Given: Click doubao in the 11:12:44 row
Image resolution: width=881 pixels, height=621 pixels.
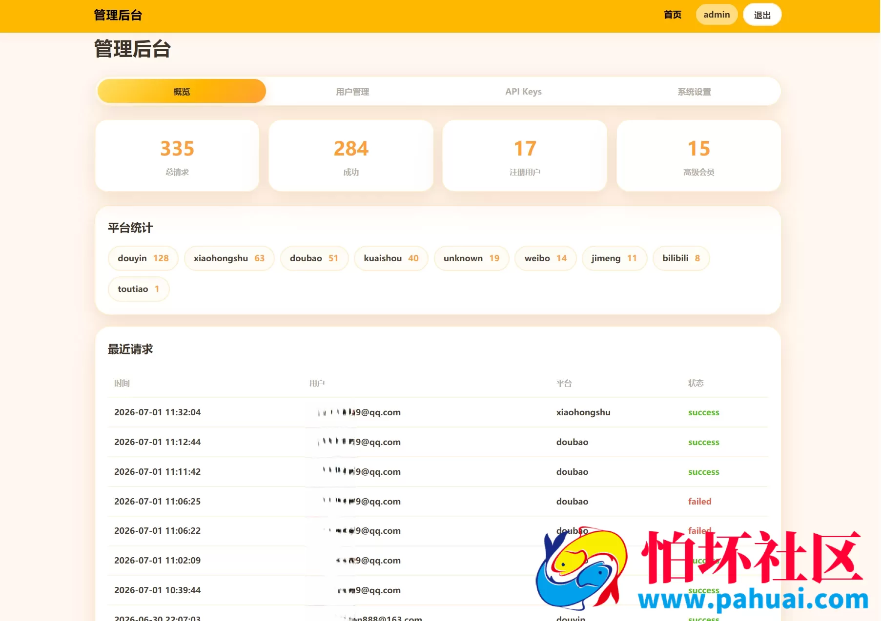Looking at the screenshot, I should point(572,442).
